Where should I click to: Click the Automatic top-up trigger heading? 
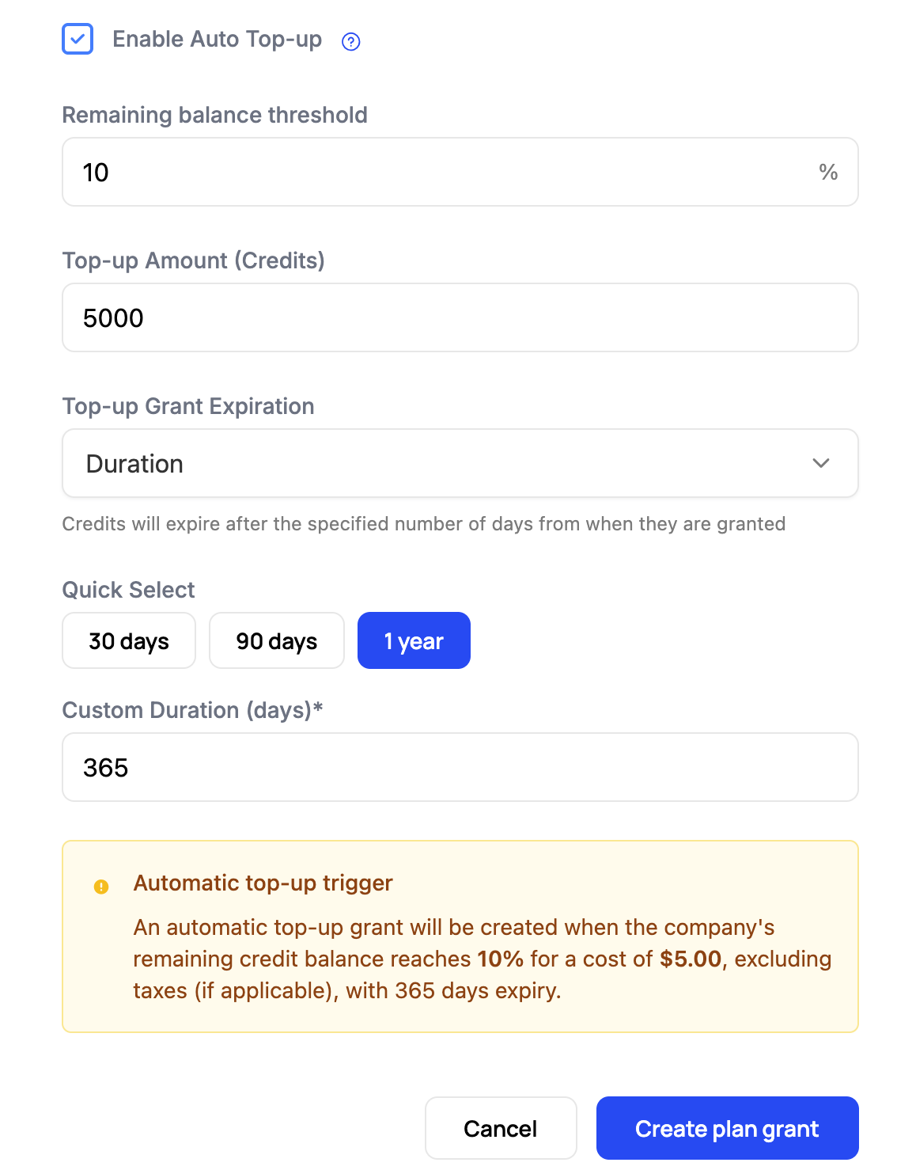[x=263, y=883]
